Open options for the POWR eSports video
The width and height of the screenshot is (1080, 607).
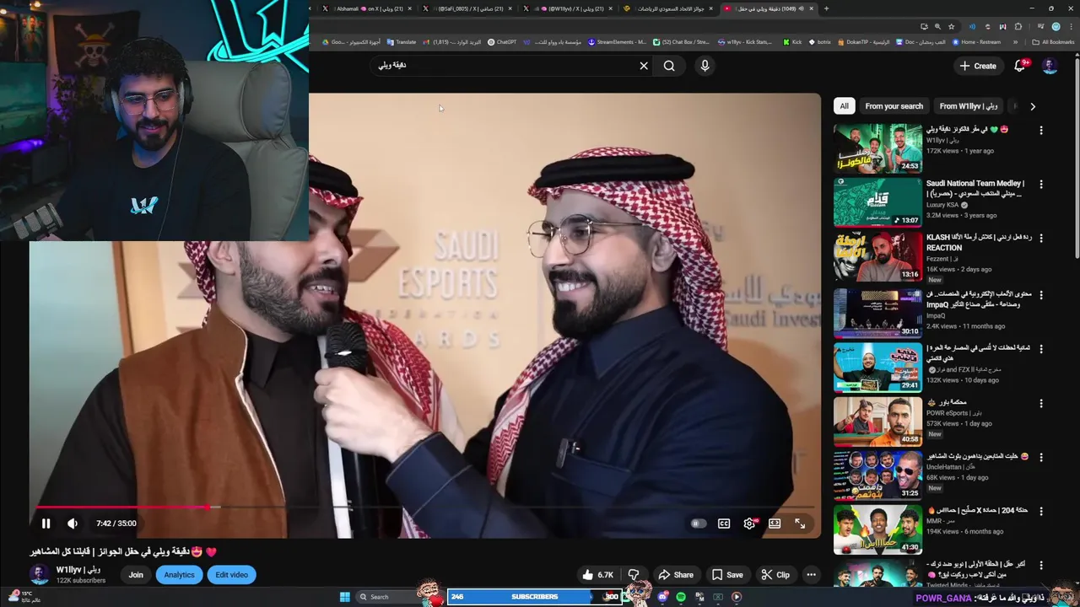[x=1041, y=403]
